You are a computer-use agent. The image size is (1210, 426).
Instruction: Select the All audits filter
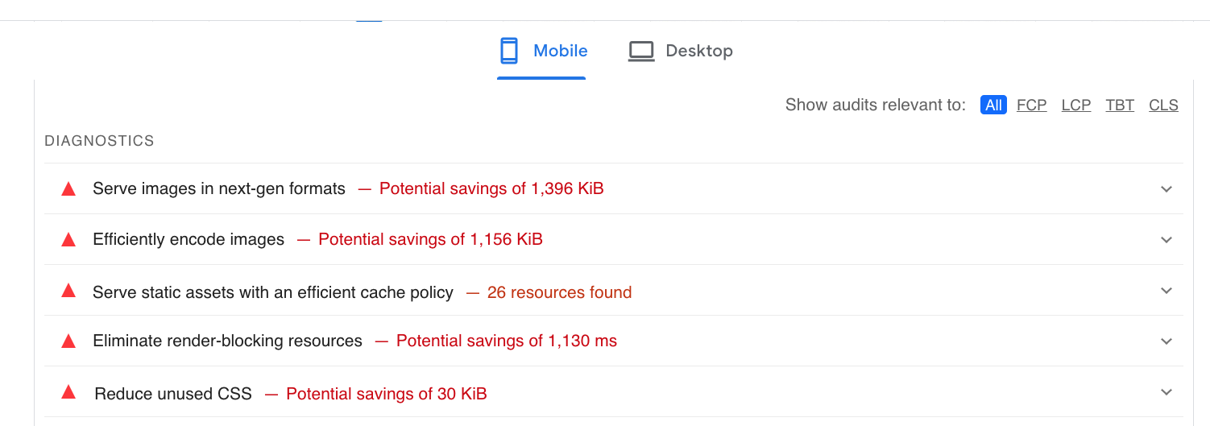[993, 105]
